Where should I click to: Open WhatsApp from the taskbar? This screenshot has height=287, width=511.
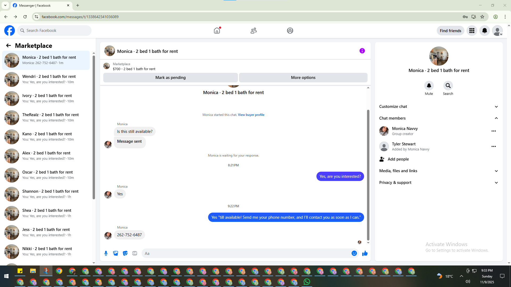307,282
